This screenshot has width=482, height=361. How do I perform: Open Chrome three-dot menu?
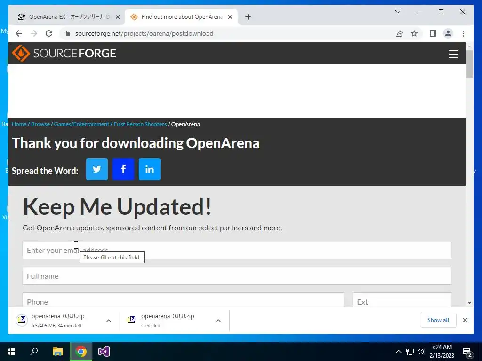[463, 33]
